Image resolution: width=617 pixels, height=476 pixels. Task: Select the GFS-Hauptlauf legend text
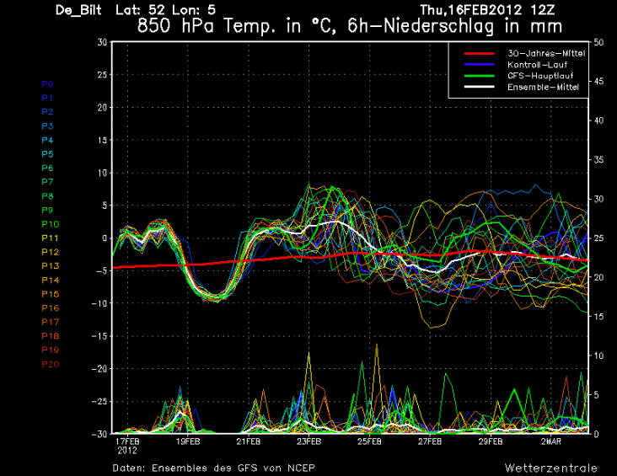tap(540, 76)
